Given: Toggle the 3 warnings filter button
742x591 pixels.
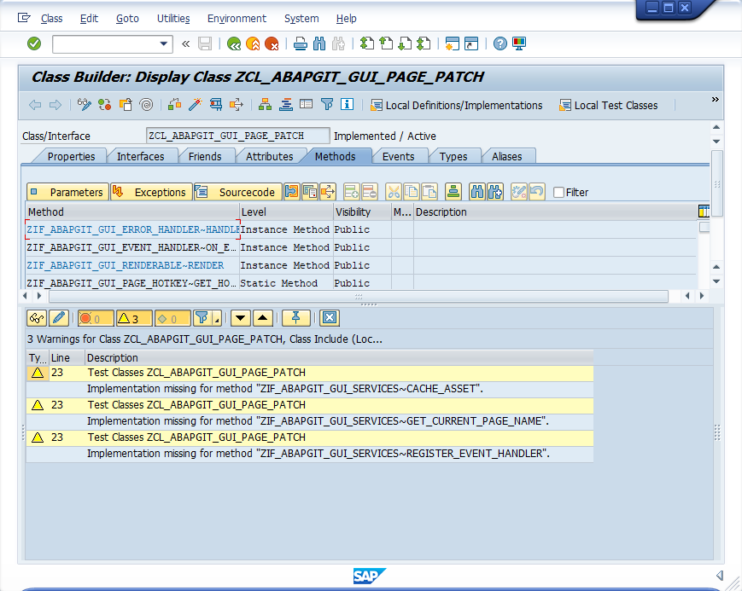Looking at the screenshot, I should coord(134,318).
